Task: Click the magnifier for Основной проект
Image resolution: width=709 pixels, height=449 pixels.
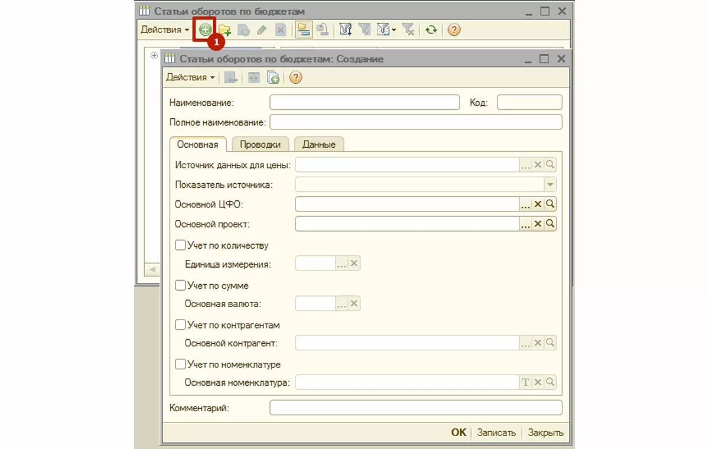Action: tap(549, 224)
